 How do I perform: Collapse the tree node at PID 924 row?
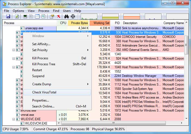click(14, 59)
